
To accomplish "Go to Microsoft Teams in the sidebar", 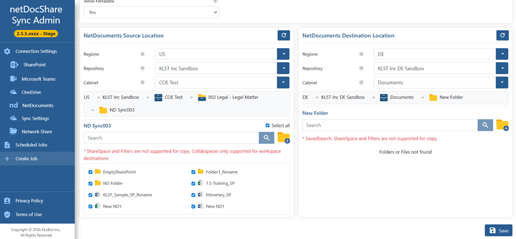I will pyautogui.click(x=37, y=79).
